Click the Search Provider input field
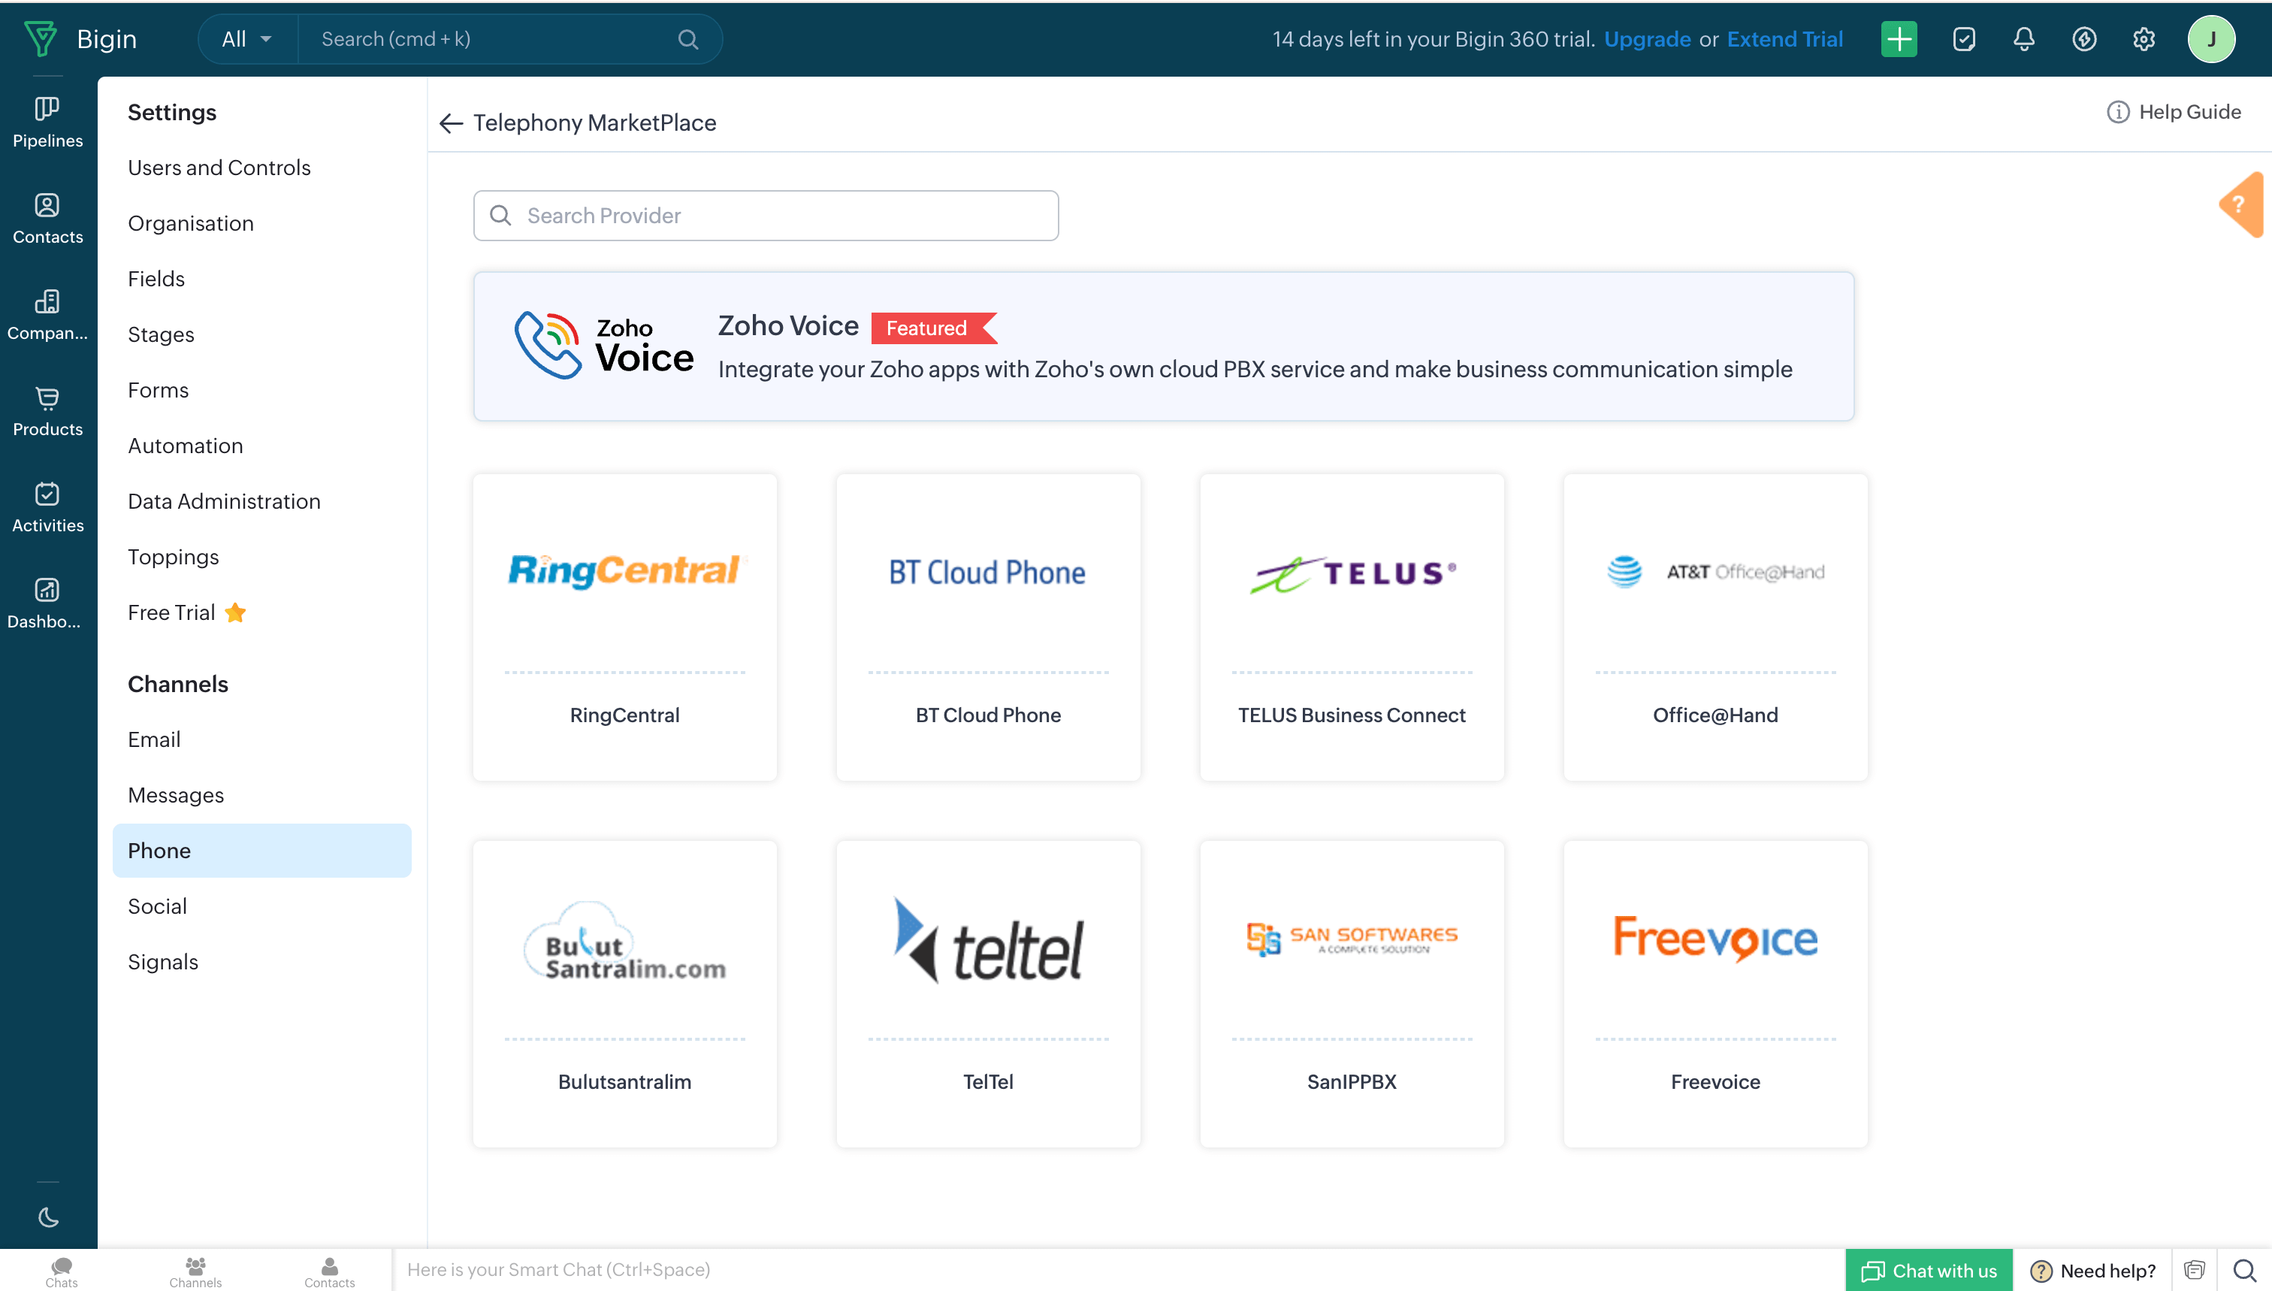This screenshot has width=2272, height=1291. [x=766, y=216]
